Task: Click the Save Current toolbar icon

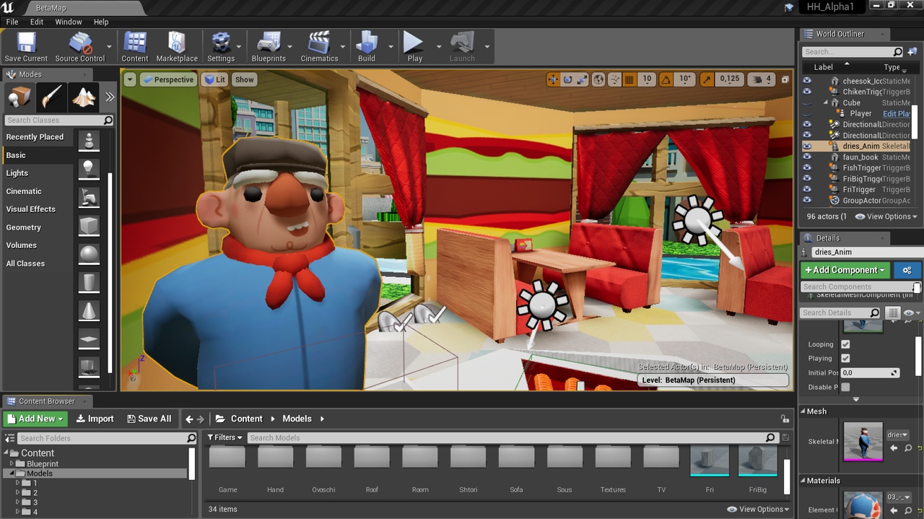Action: click(x=26, y=47)
